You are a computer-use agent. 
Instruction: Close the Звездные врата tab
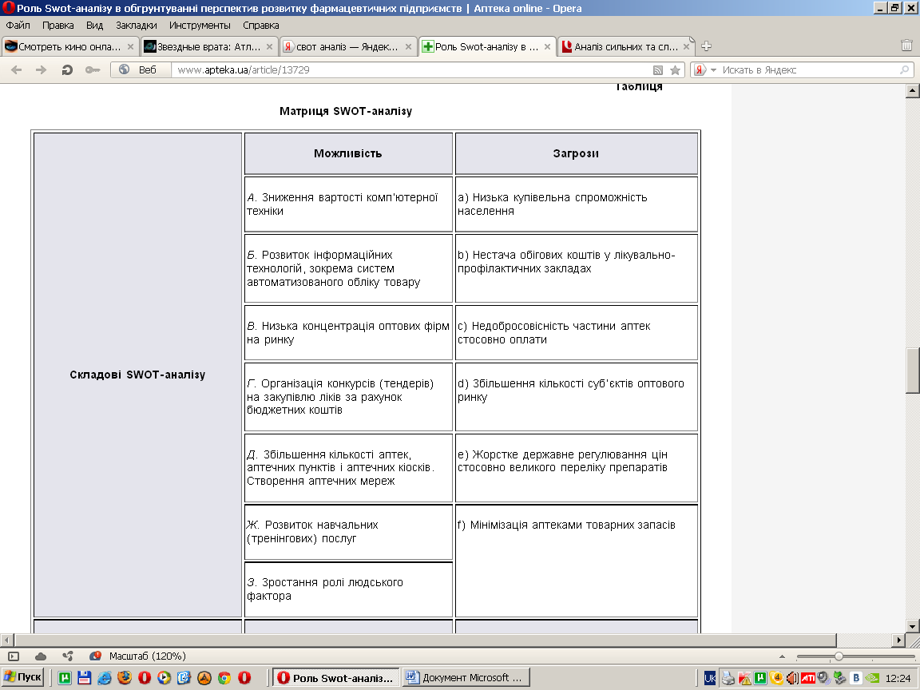[x=269, y=47]
